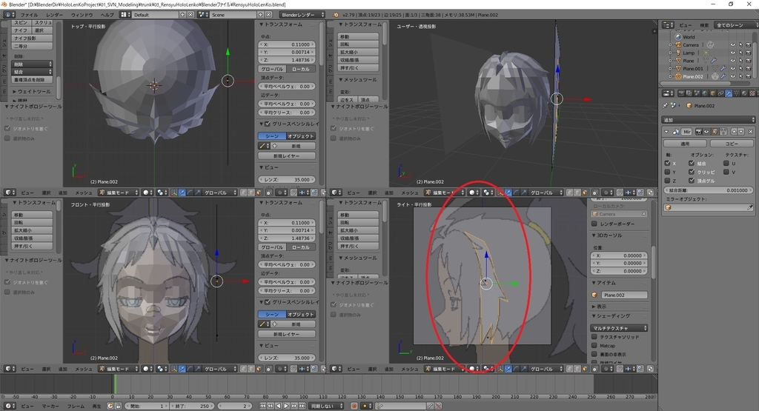
Task: Enable the Matcap checkbox
Action: coord(594,345)
